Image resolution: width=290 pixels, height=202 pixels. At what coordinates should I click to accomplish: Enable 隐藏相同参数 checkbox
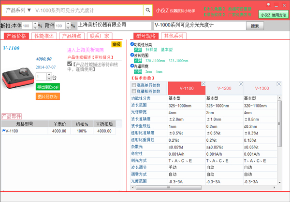tap(134, 91)
